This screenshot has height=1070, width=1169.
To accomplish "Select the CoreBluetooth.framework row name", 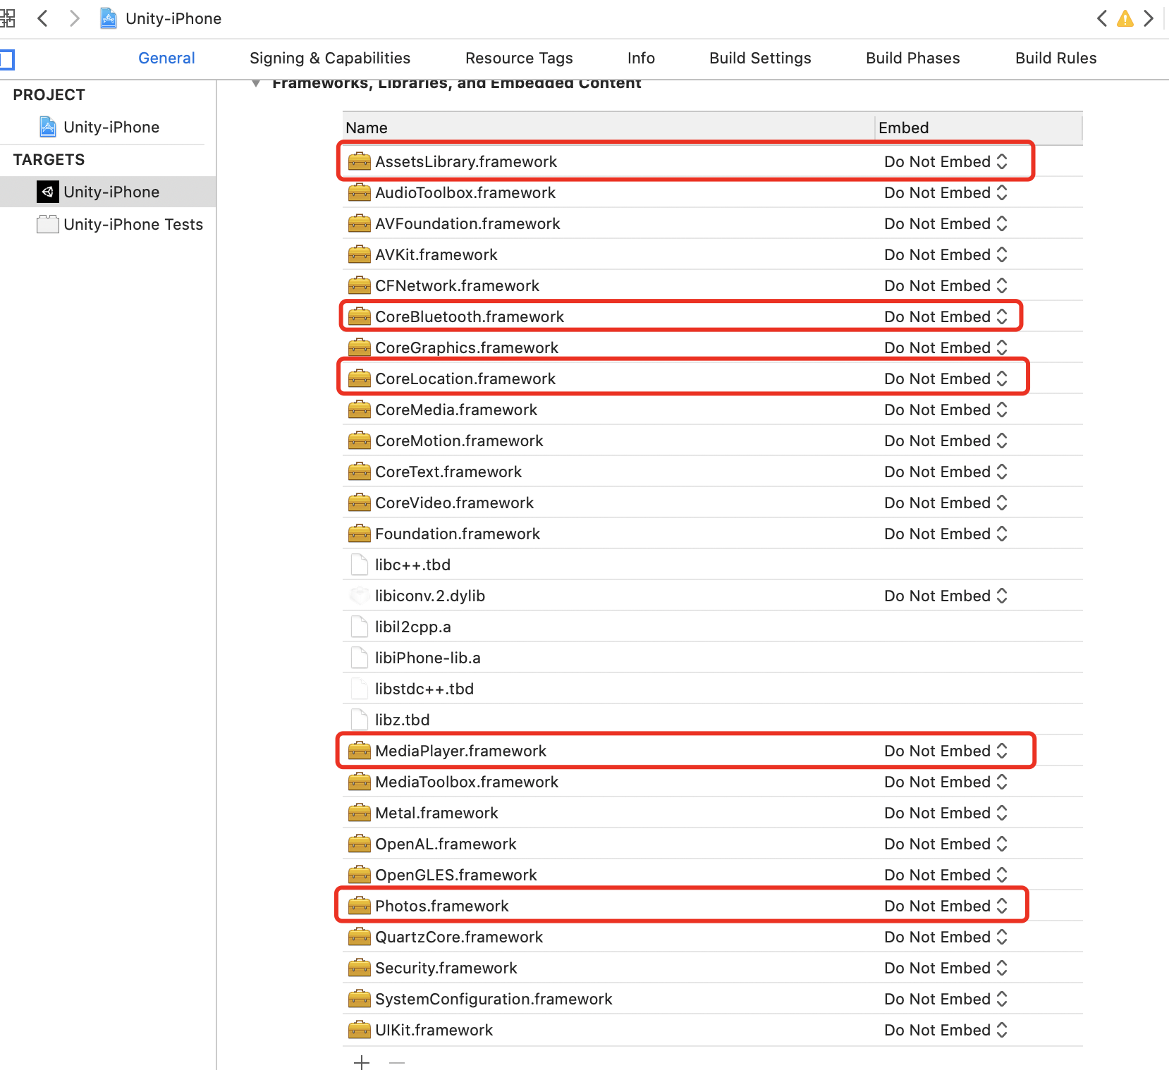I will [470, 316].
